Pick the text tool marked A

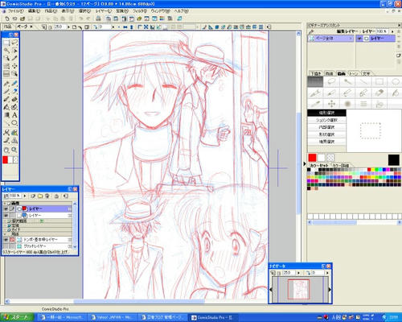tap(14, 115)
